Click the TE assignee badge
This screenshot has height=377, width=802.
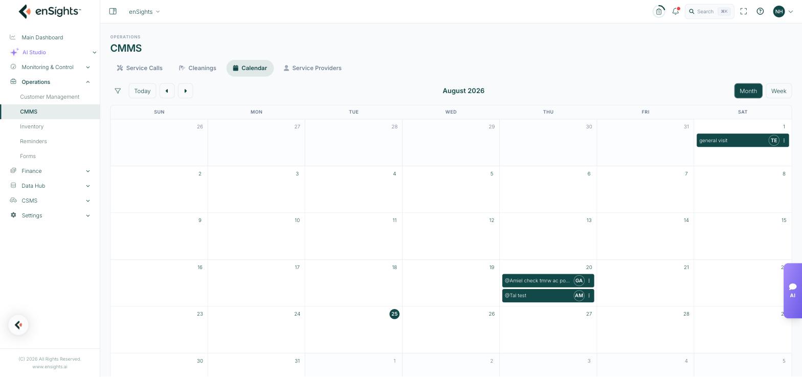(774, 140)
